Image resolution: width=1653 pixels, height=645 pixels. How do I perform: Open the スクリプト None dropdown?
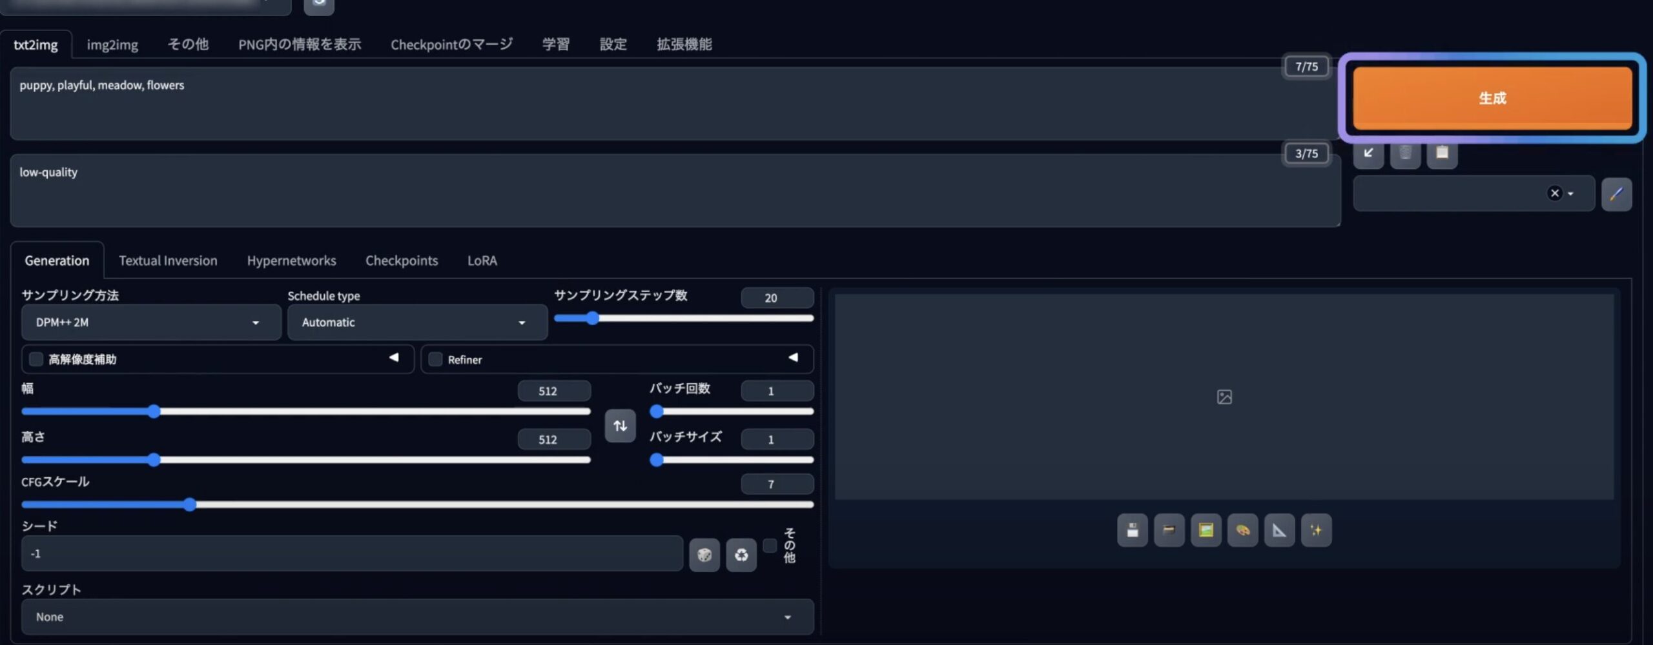click(x=417, y=617)
